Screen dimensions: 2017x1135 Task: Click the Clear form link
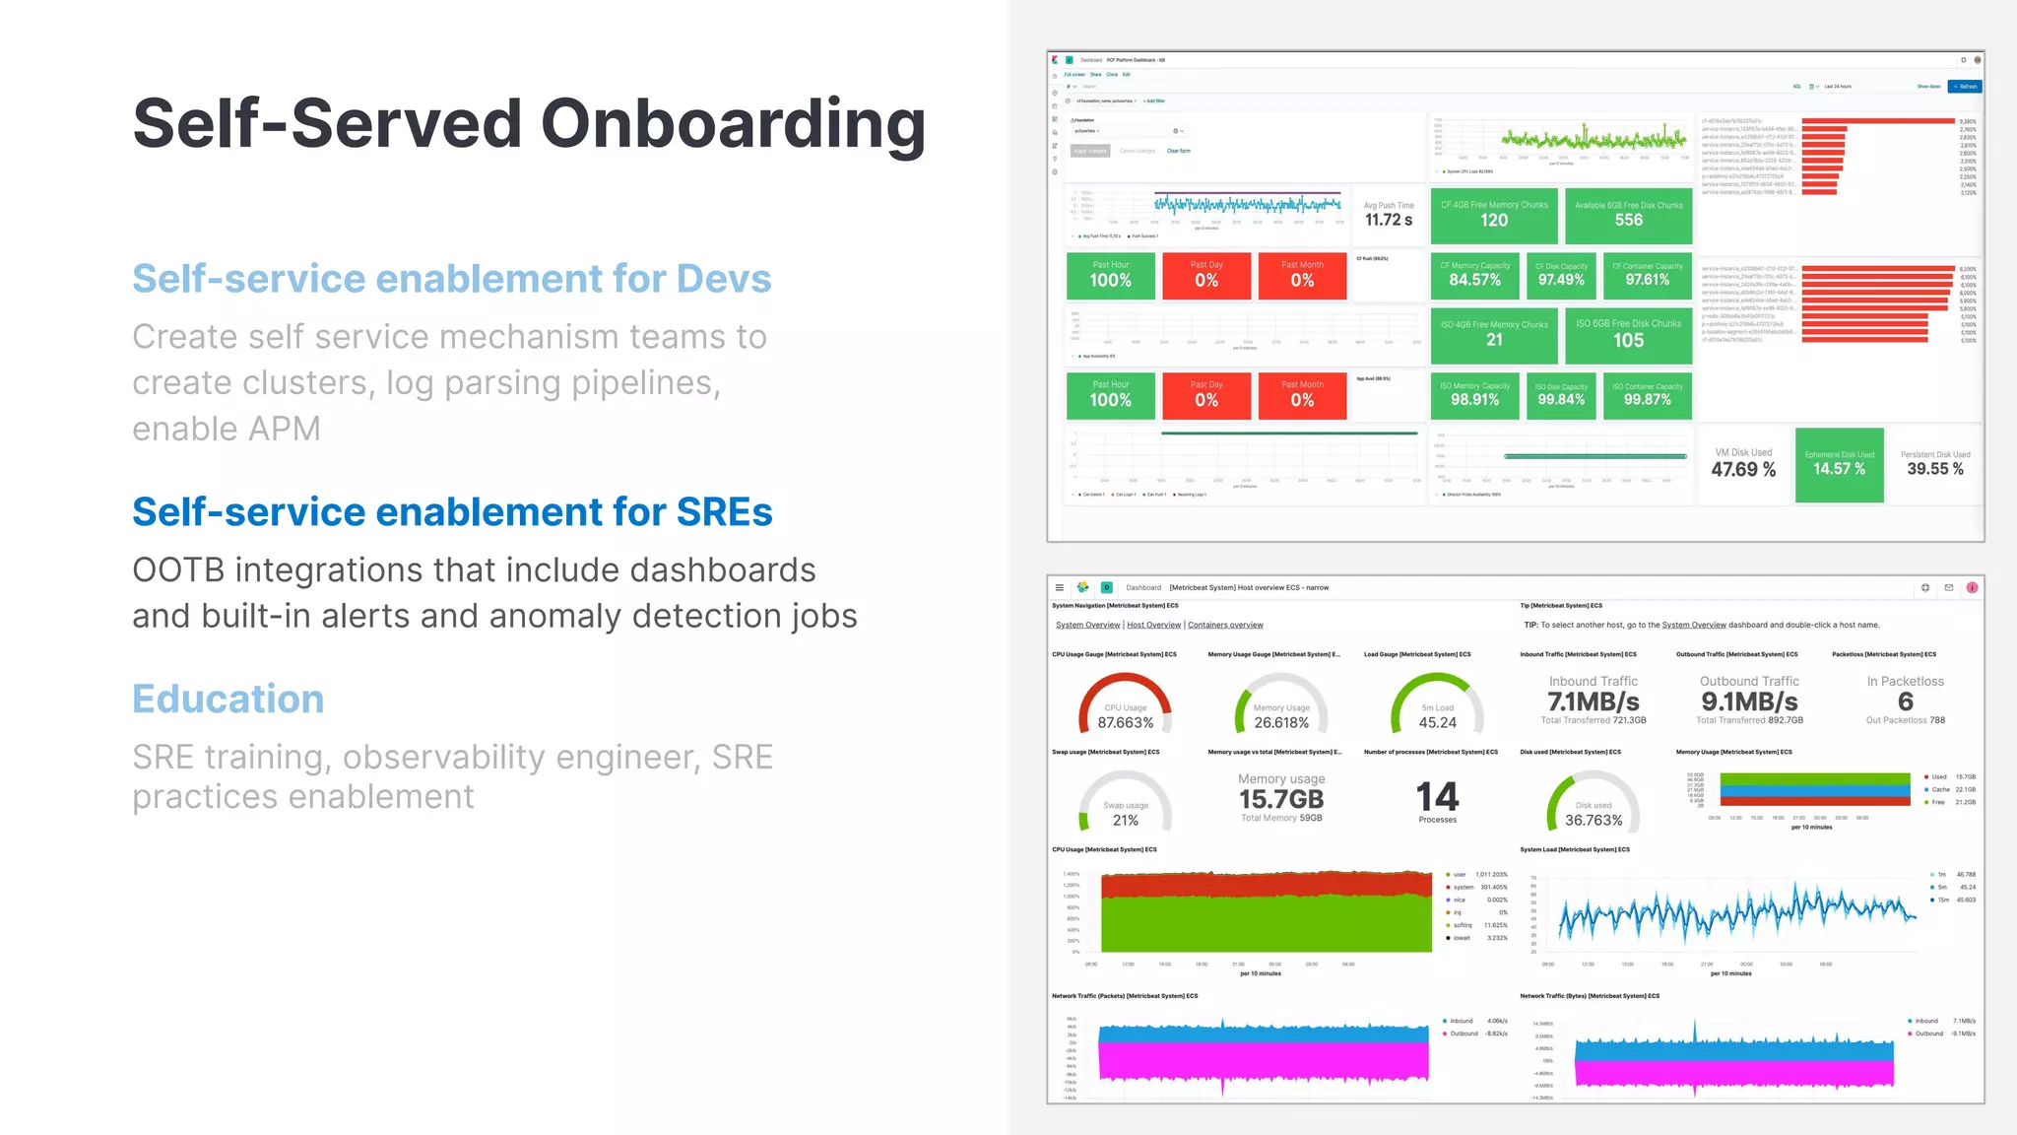click(1179, 151)
